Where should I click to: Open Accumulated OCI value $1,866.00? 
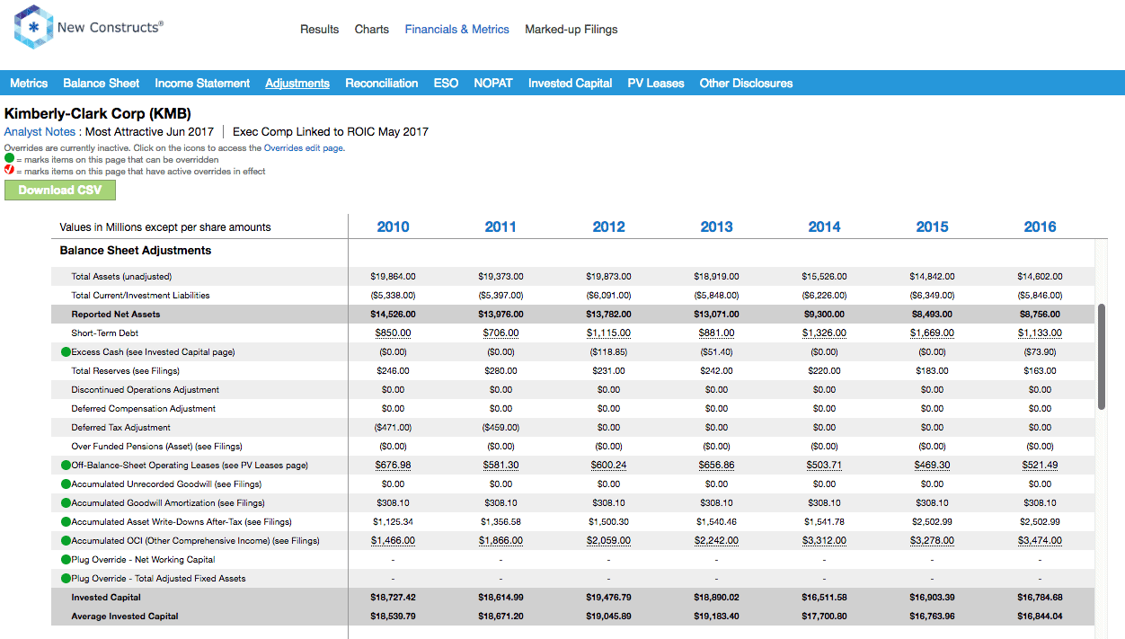(x=500, y=541)
